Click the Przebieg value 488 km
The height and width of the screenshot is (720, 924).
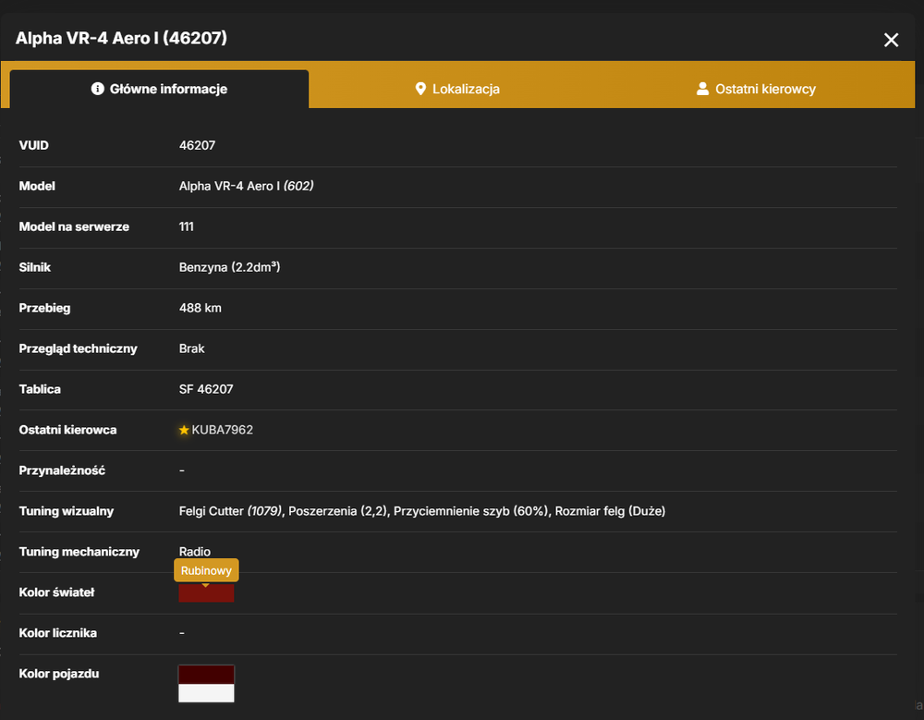tap(201, 308)
